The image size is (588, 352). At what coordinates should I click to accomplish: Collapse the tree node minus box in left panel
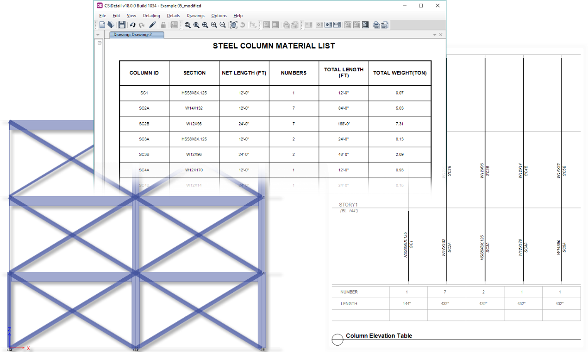100,43
